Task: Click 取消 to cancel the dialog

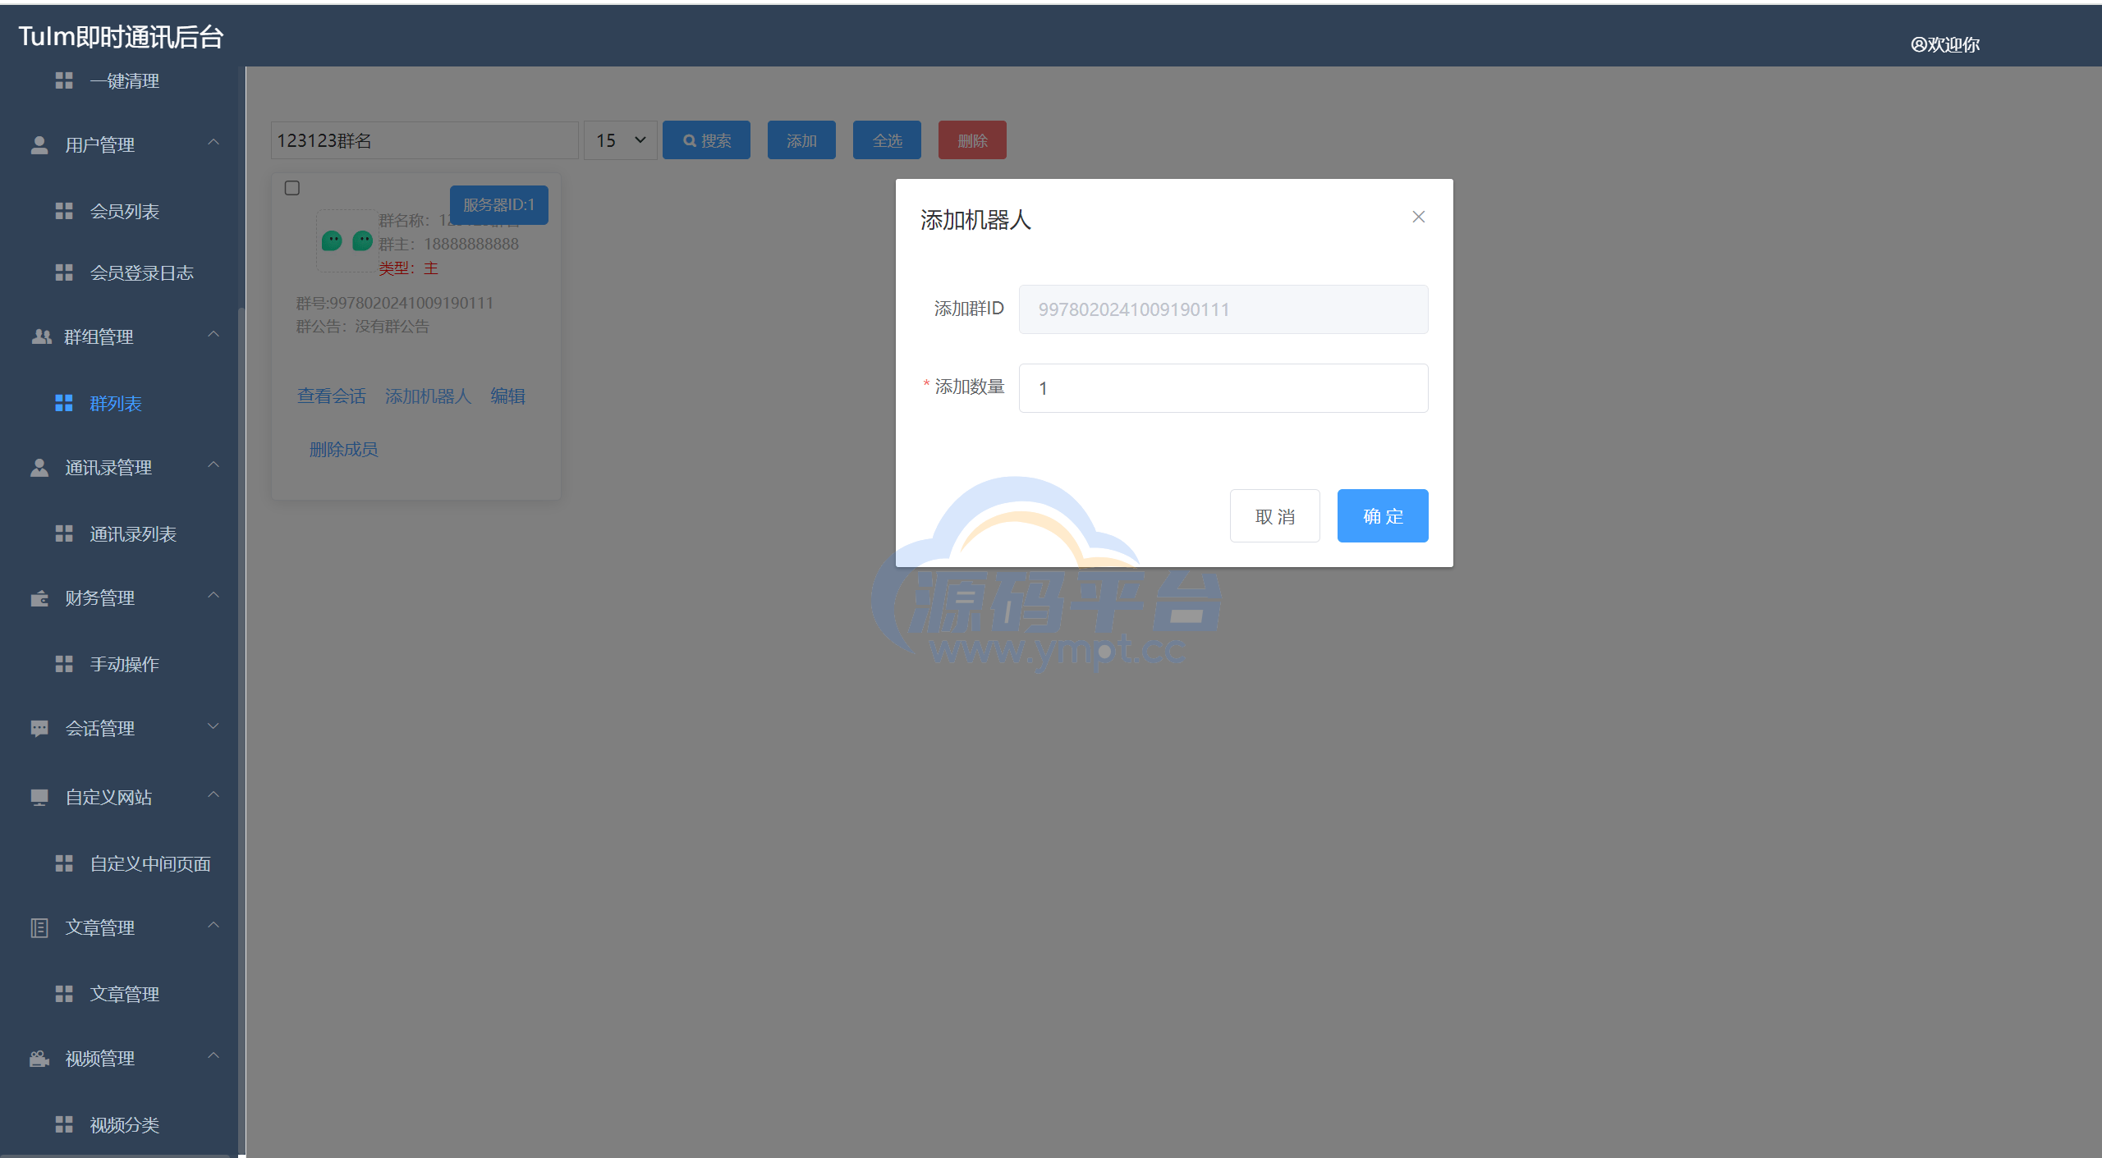Action: [x=1274, y=516]
